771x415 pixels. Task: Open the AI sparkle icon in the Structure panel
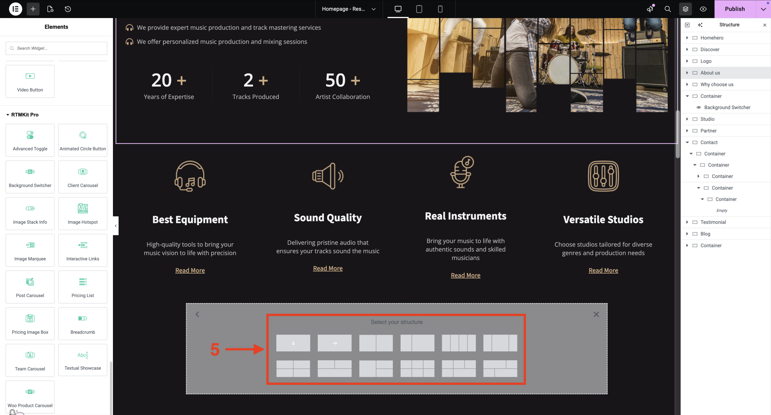[x=700, y=25]
